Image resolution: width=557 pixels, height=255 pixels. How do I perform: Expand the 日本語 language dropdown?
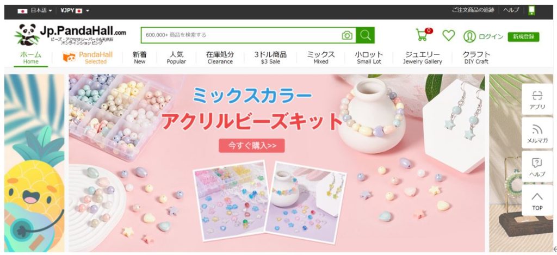tap(35, 11)
